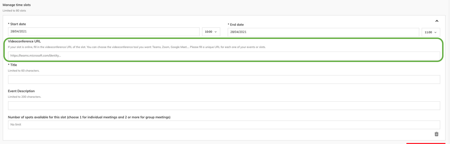Click the Title field label
This screenshot has height=144, width=453.
pyautogui.click(x=13, y=65)
